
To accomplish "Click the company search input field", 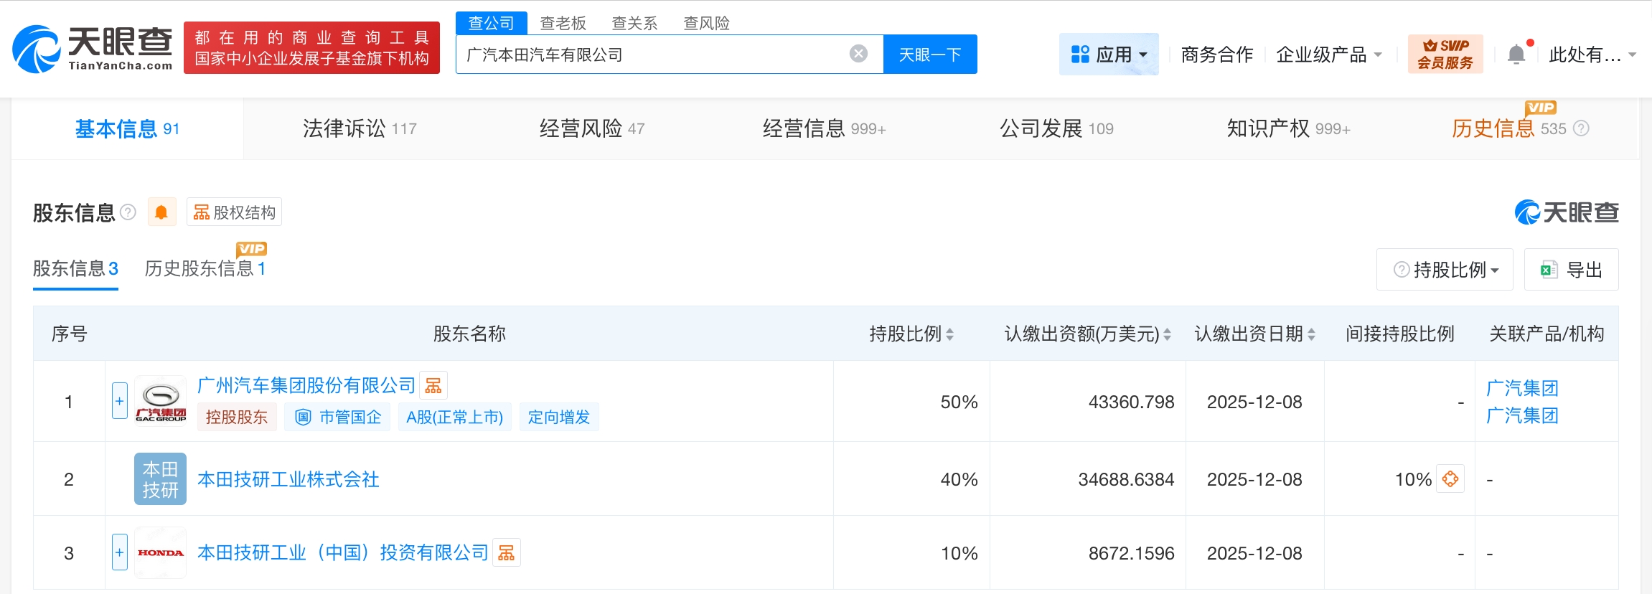I will pyautogui.click(x=653, y=55).
